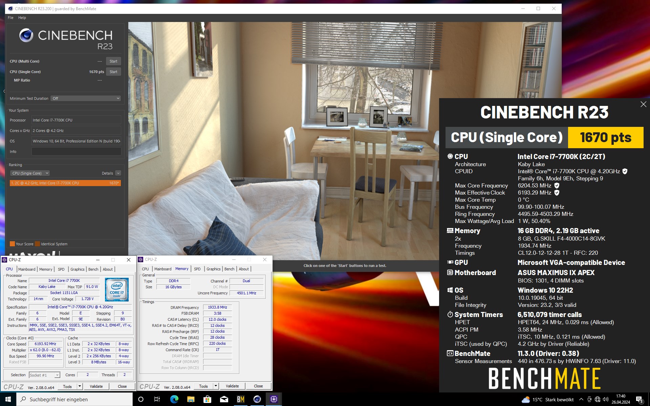Click the Identical System legend swatch
Viewport: 650px width, 406px height.
[37, 244]
